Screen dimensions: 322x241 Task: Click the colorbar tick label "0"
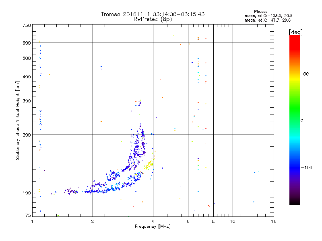tap(301, 121)
